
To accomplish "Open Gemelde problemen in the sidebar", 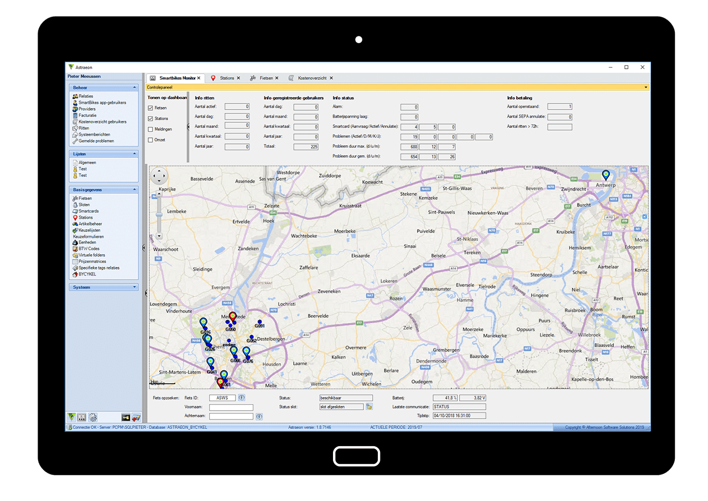I will 96,141.
